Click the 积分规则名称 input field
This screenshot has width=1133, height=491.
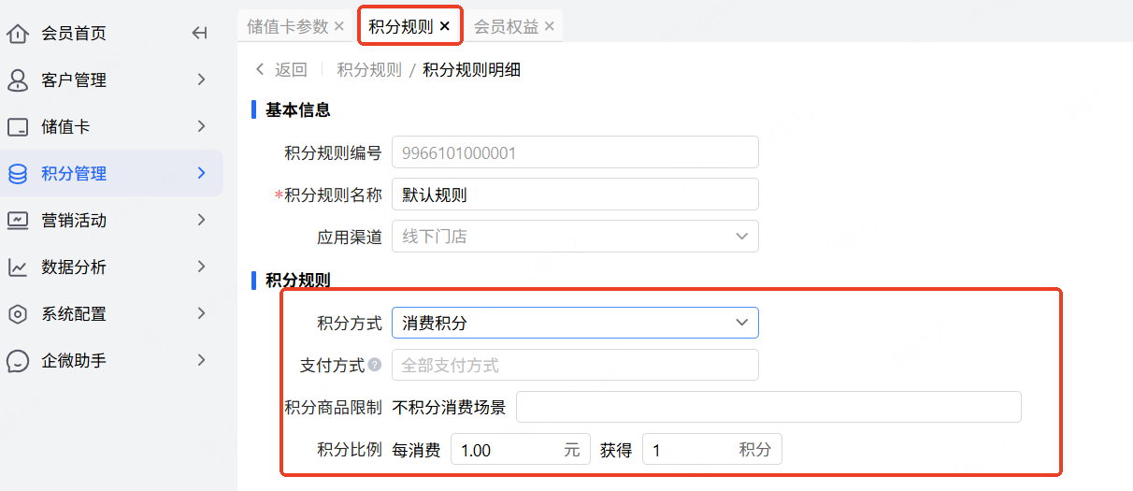(x=574, y=195)
